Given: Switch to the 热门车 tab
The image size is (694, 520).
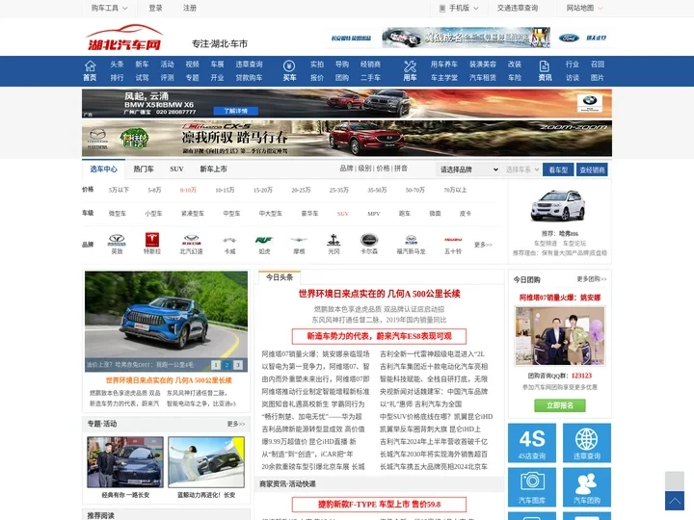Looking at the screenshot, I should click(144, 169).
